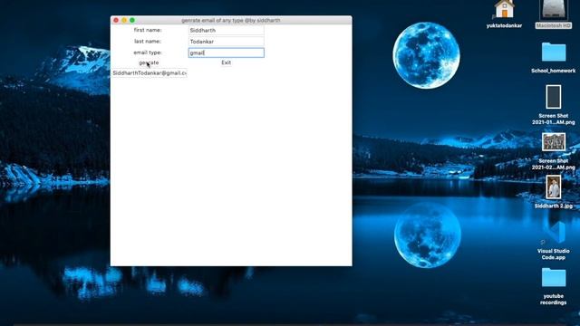Click the email type field containing gmail
The height and width of the screenshot is (326, 580).
[226, 53]
